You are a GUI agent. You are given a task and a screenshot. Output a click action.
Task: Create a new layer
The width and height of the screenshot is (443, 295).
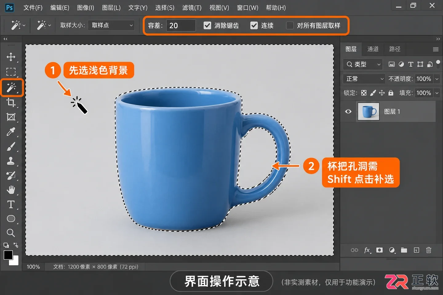pos(416,250)
